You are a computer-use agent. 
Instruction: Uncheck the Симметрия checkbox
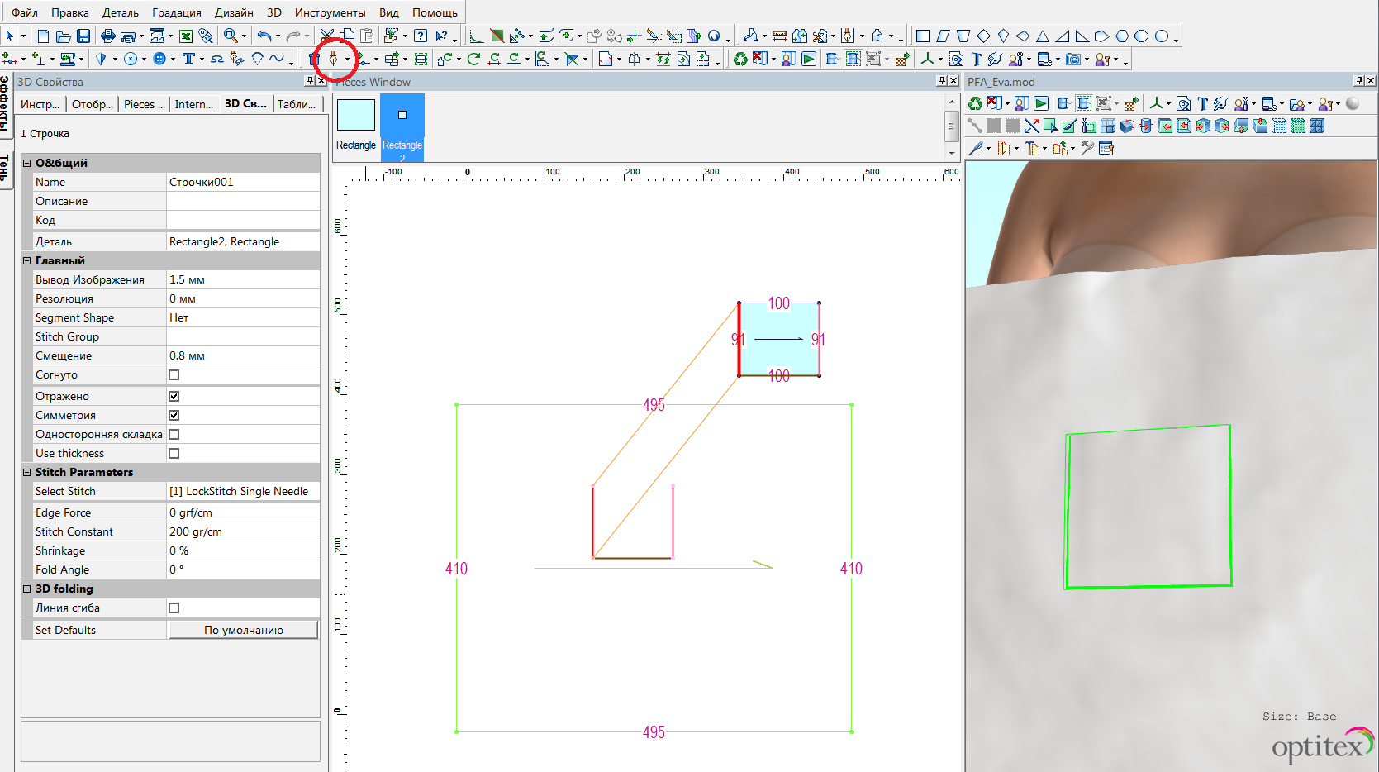tap(174, 416)
